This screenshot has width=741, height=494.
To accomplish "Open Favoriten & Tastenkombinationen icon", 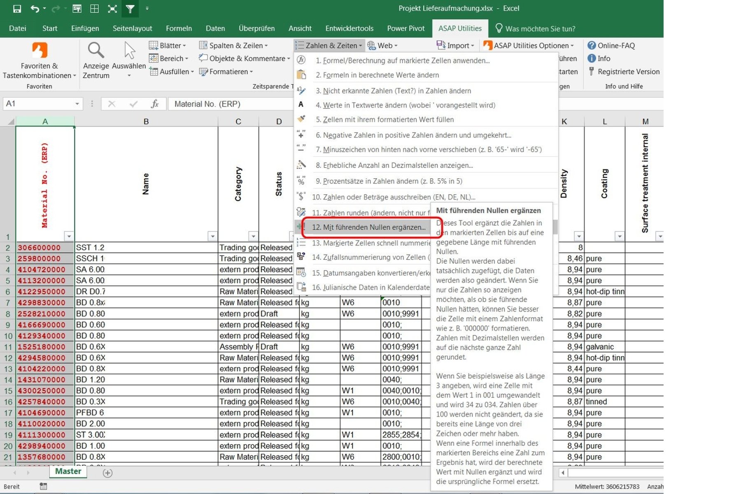I will coord(40,51).
